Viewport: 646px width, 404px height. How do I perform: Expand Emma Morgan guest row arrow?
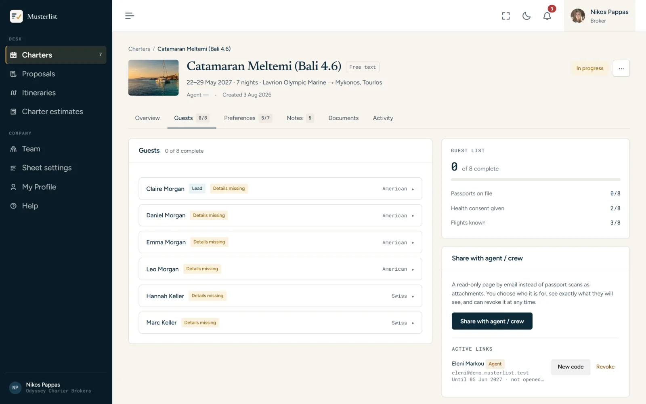[x=413, y=243]
